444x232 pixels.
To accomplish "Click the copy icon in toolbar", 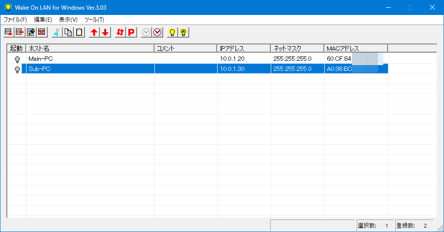I will tap(68, 32).
